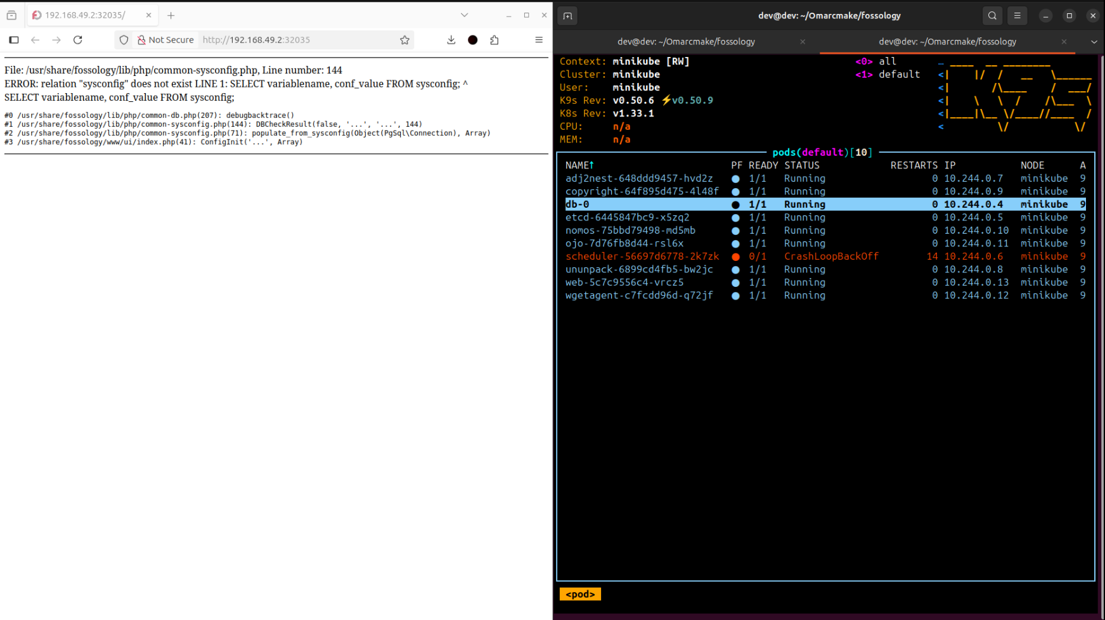Click the Not Secure connection indicator

(x=165, y=40)
